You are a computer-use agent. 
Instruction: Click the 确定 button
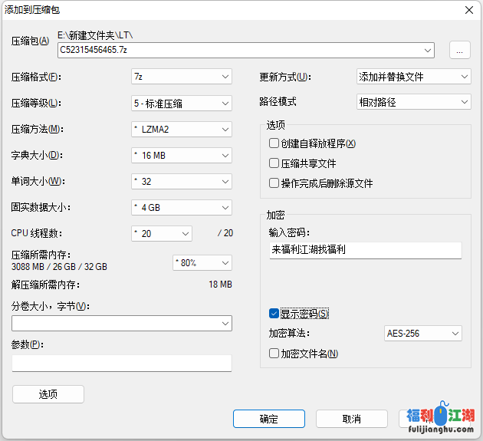pyautogui.click(x=268, y=419)
